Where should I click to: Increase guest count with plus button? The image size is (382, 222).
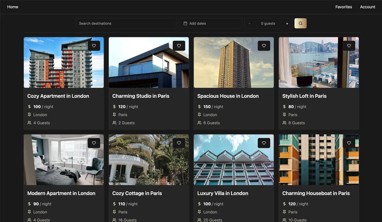(x=287, y=23)
